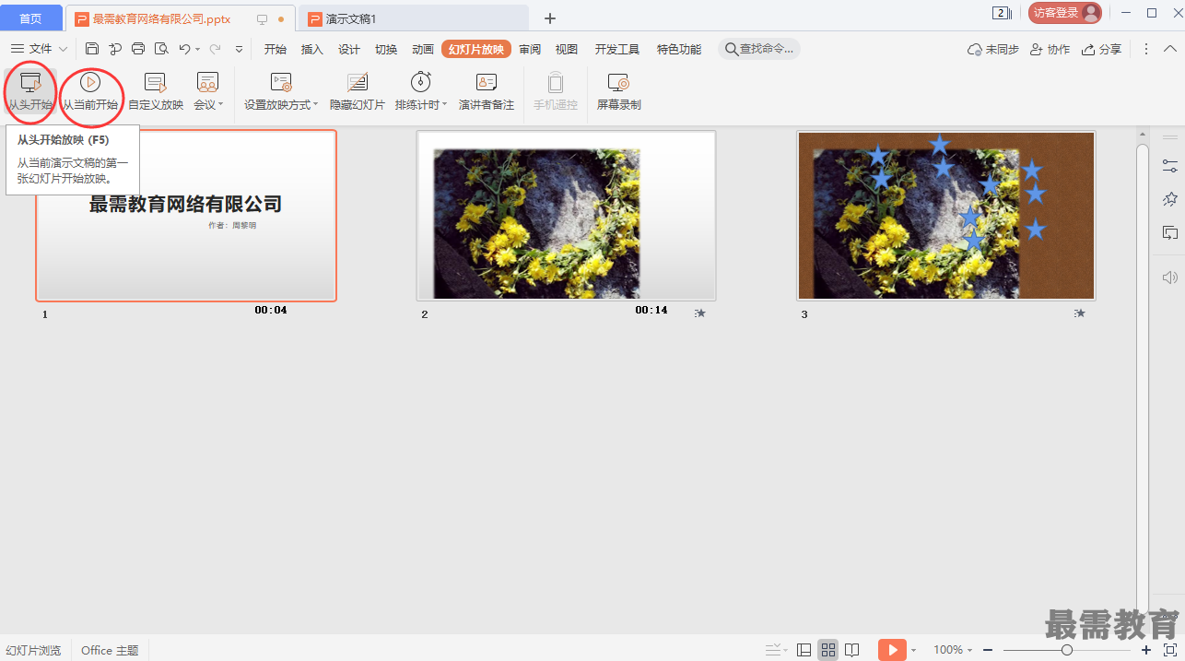Start slideshow from beginning (从头开始)
The image size is (1185, 661).
[x=30, y=92]
